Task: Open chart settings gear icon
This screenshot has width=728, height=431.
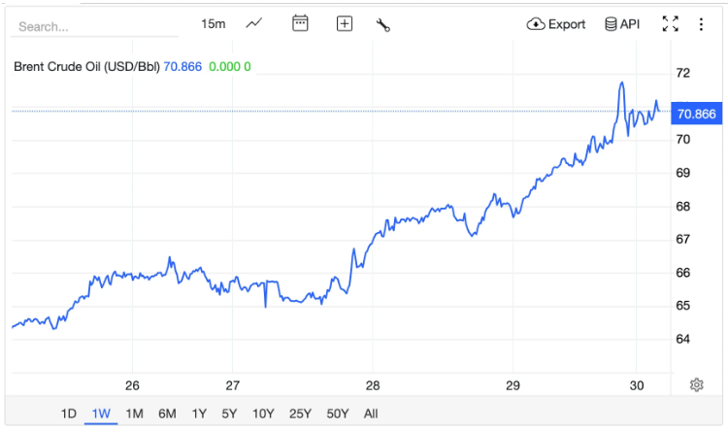Action: [696, 384]
